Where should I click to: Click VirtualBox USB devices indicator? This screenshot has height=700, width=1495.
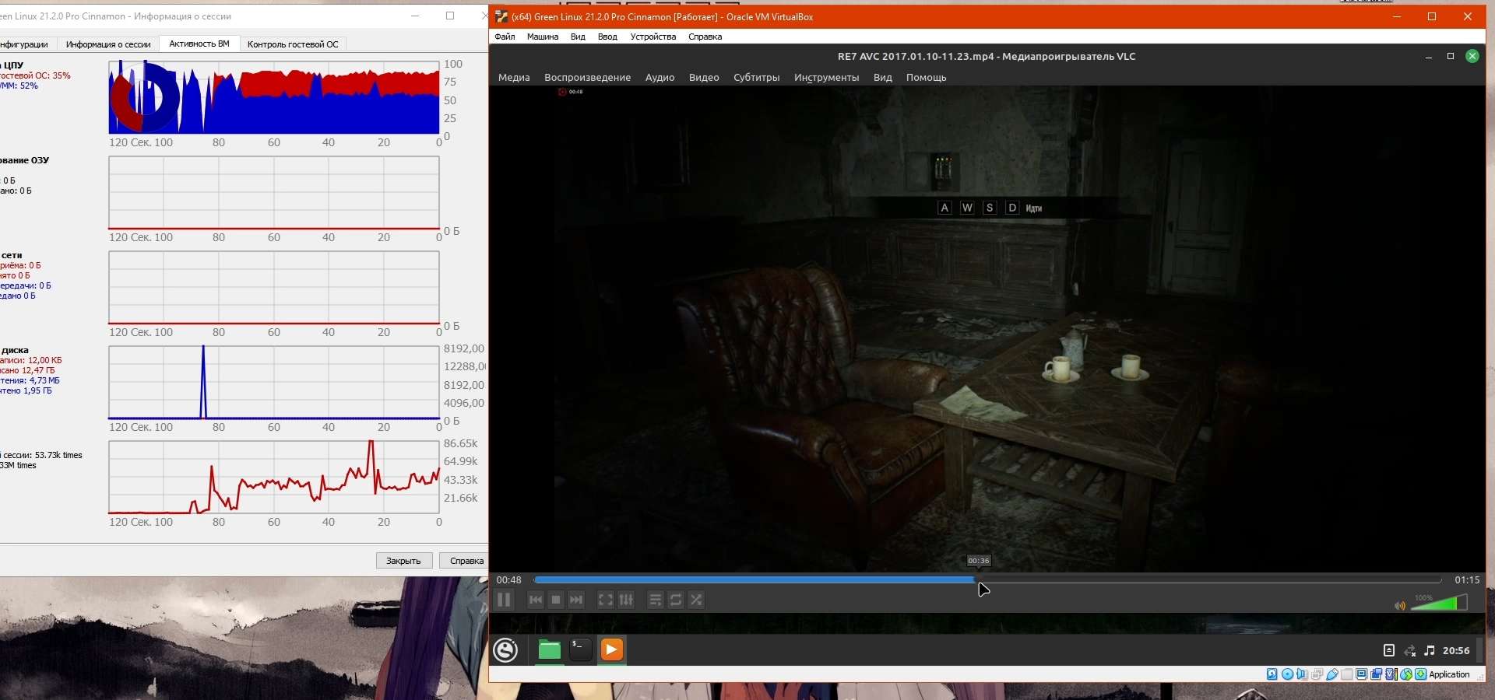(x=1332, y=674)
